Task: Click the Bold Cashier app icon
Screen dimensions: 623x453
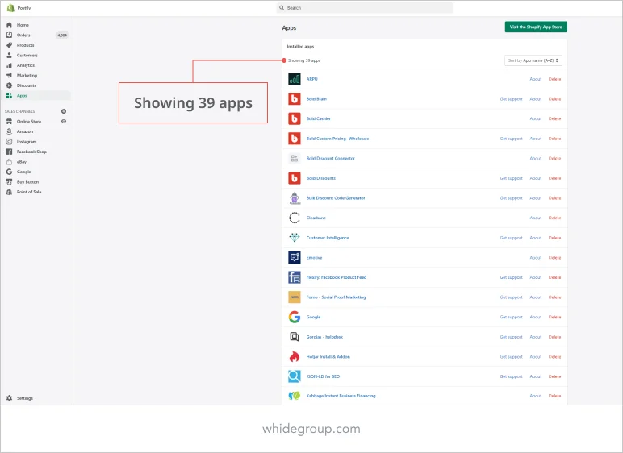Action: [294, 118]
